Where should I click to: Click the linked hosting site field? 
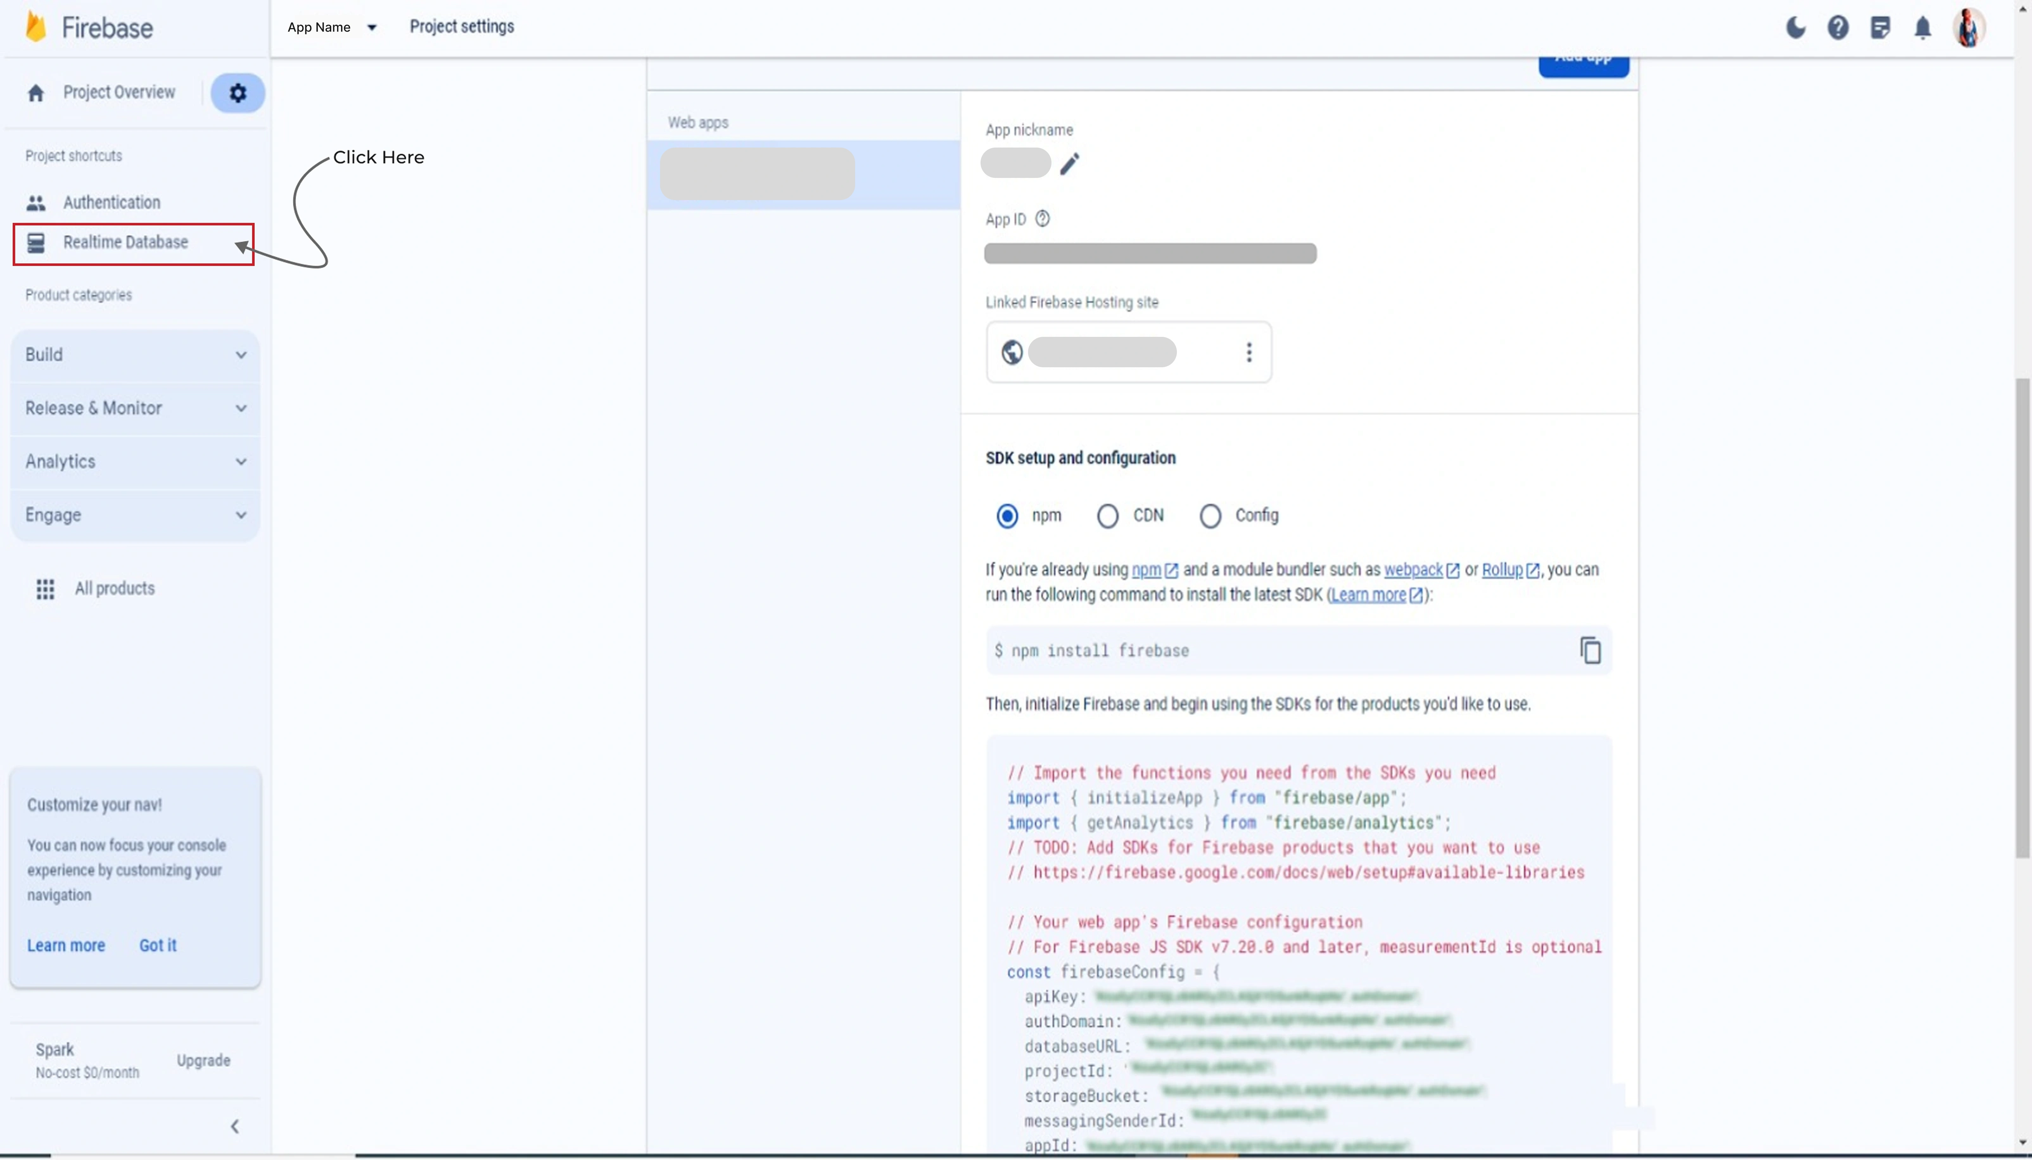pos(1128,352)
